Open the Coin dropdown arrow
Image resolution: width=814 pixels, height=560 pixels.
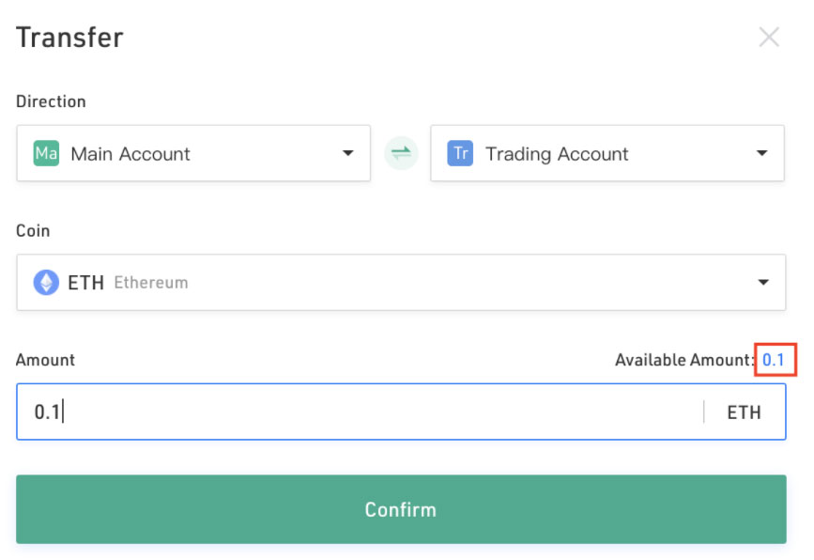click(762, 282)
